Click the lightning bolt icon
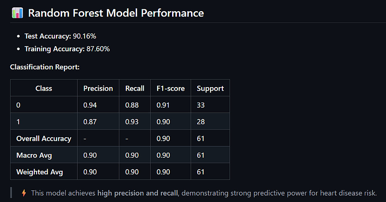 pyautogui.click(x=24, y=193)
